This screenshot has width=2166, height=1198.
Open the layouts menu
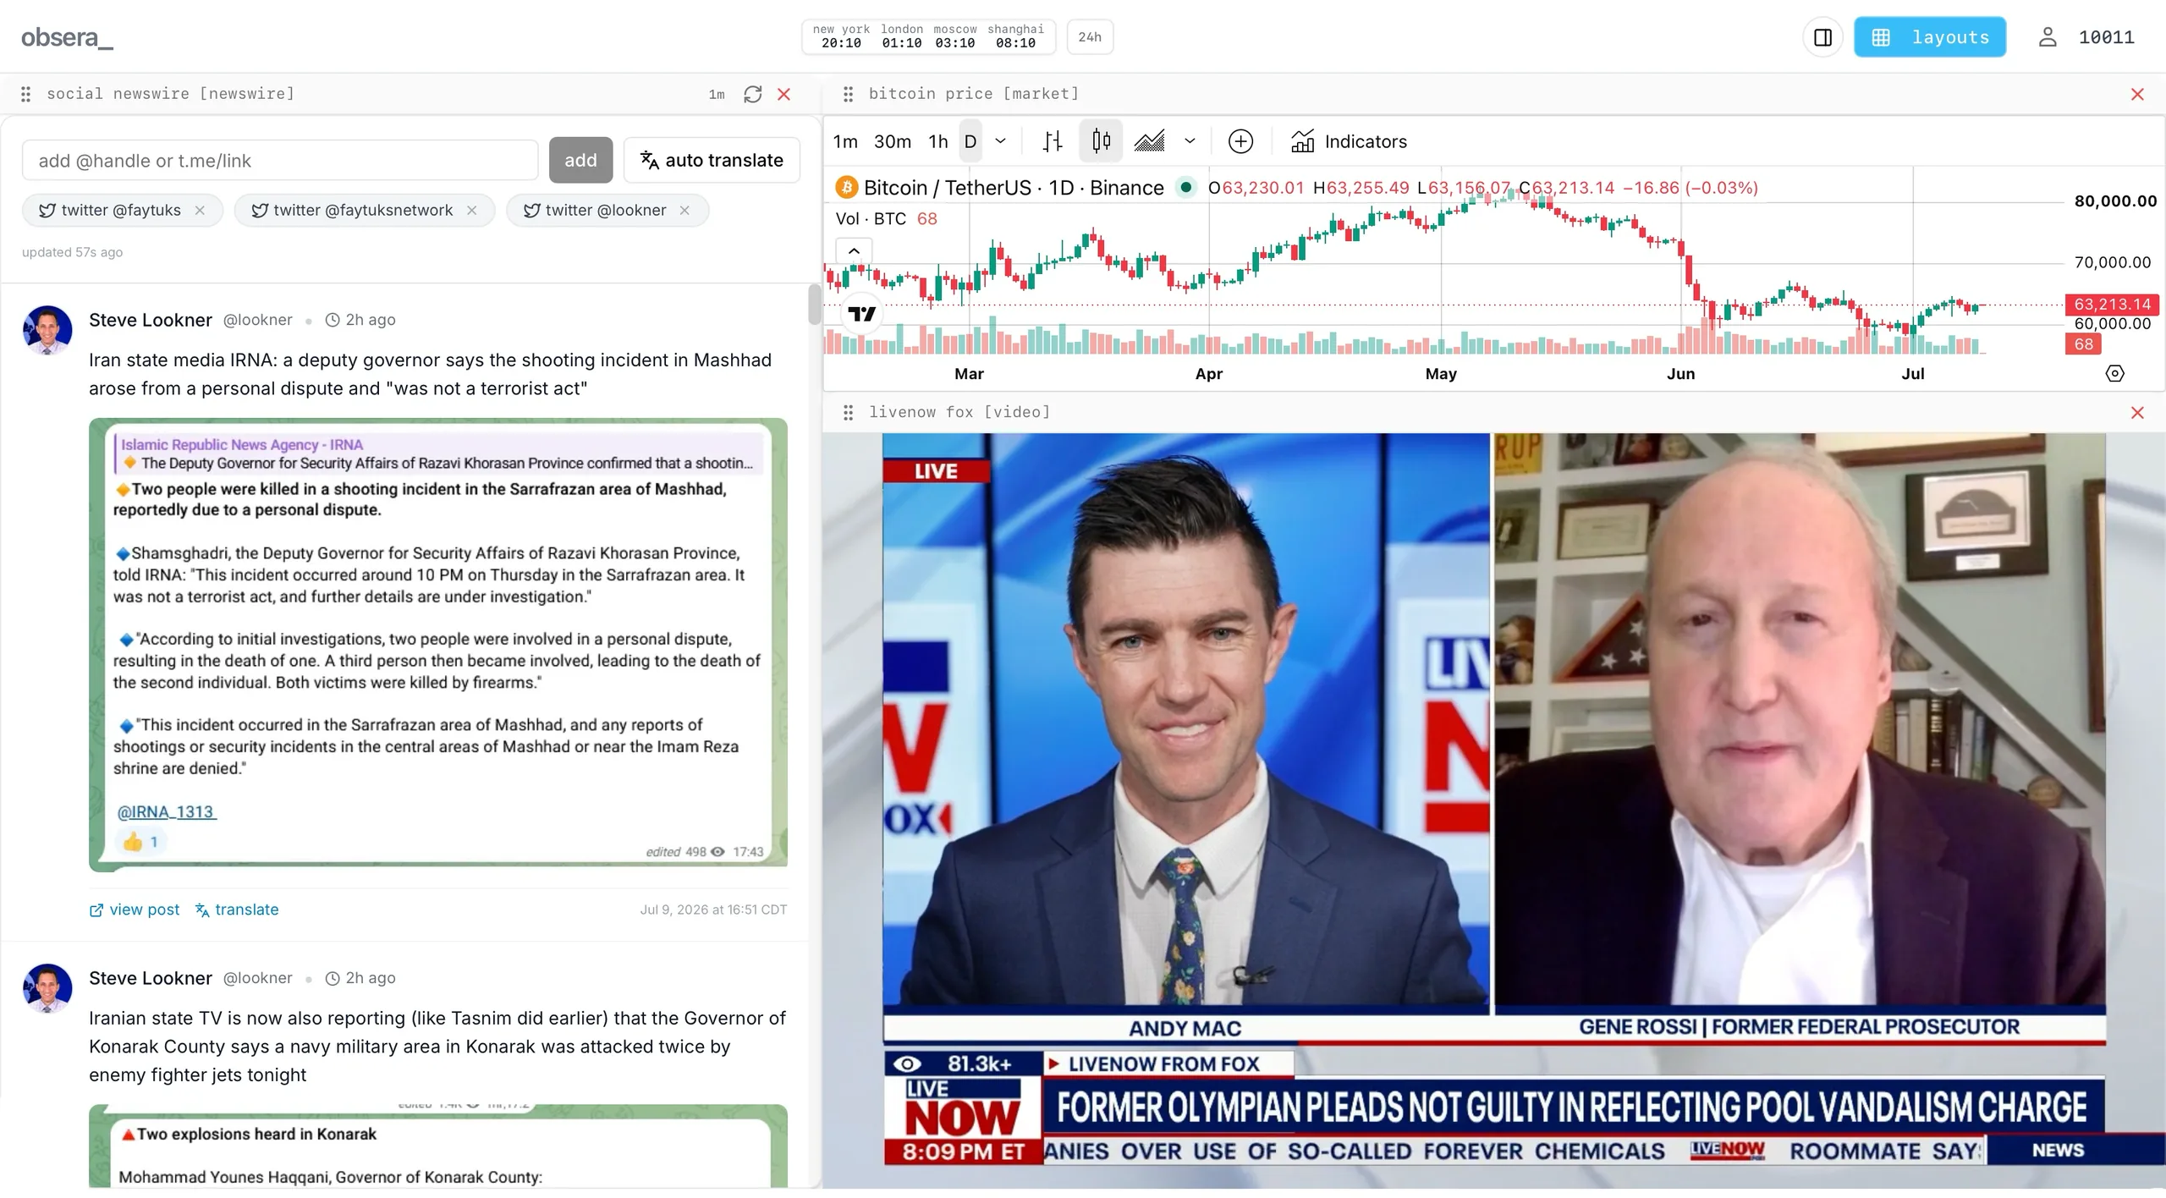point(1930,37)
